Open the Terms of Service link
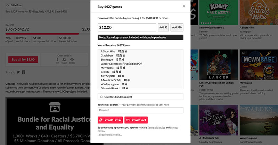278x145 pixels. (156, 127)
